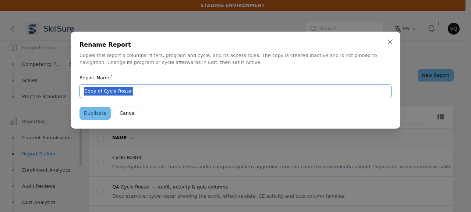Screen dimensions: 471x212
Task: Focus the Report Name input field
Action: tap(235, 91)
